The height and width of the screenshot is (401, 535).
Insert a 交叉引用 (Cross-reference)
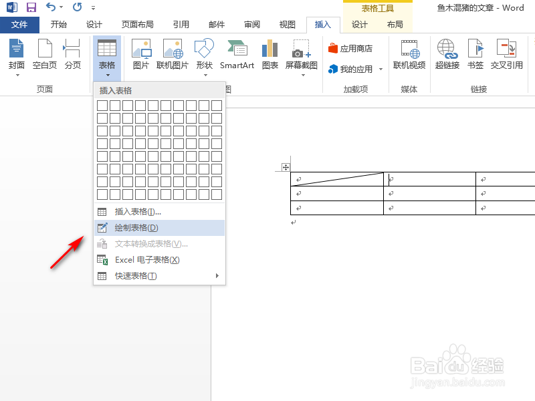point(507,54)
